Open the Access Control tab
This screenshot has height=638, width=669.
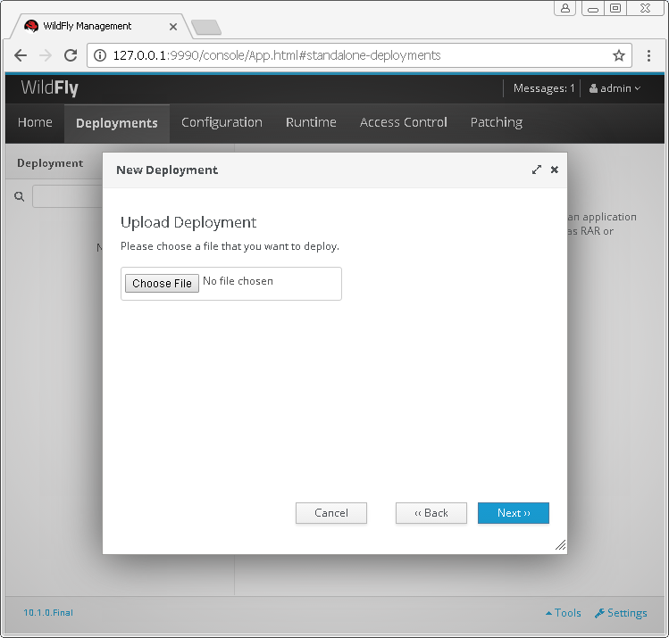404,123
